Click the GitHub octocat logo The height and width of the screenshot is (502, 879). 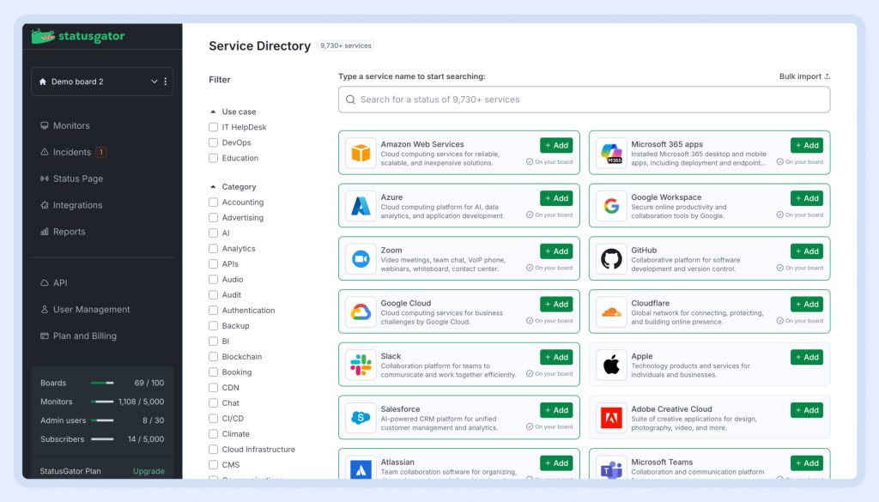coord(611,259)
